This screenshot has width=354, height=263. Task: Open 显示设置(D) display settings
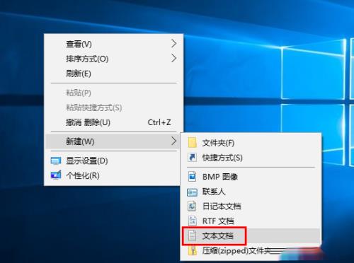click(x=113, y=160)
